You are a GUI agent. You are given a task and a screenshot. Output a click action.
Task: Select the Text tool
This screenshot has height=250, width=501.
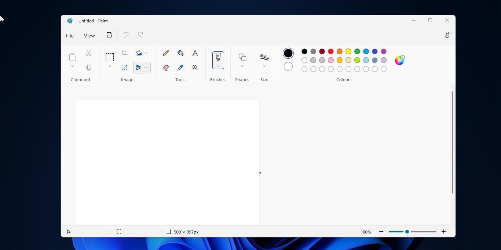tap(195, 53)
